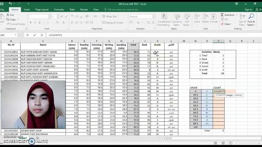Switch to the Data tab
This screenshot has height=147, width=262.
(72, 10)
